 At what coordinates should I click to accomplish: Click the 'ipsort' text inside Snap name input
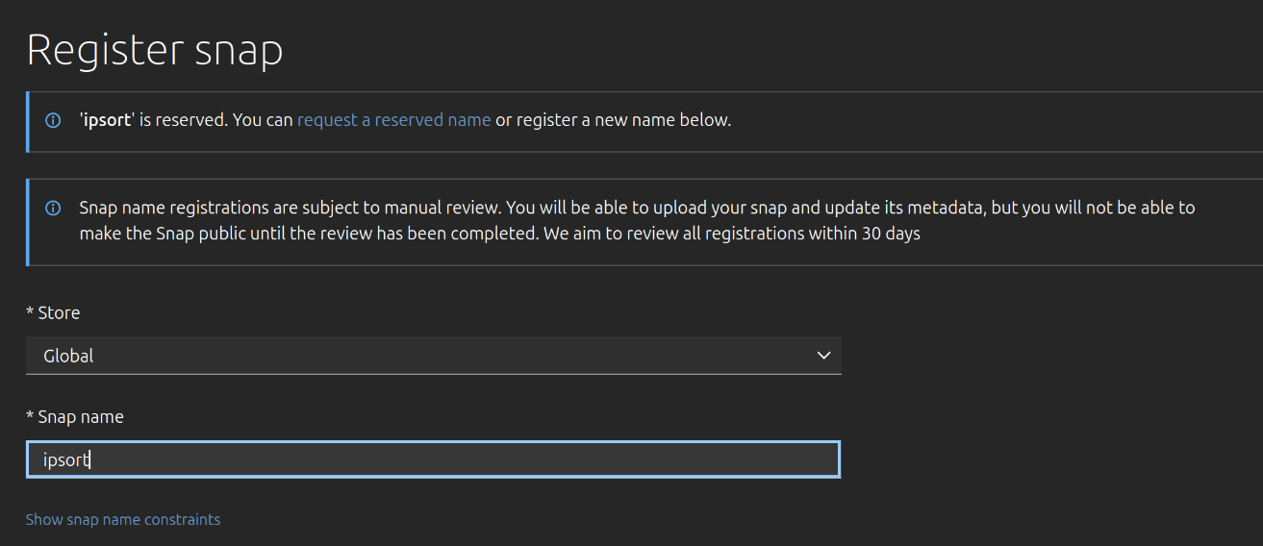66,459
